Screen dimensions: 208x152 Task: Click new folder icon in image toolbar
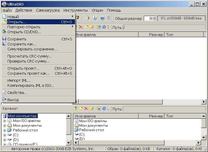point(86,27)
